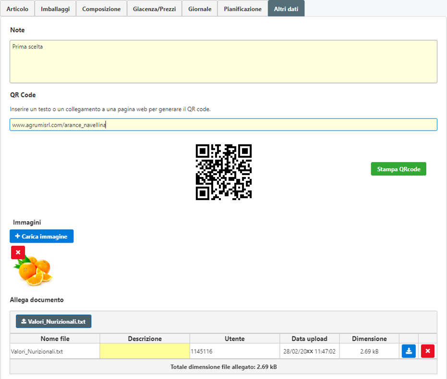The width and height of the screenshot is (447, 379).
Task: Select the upload date 28/02/20XX 11:47:02
Action: [x=309, y=351]
